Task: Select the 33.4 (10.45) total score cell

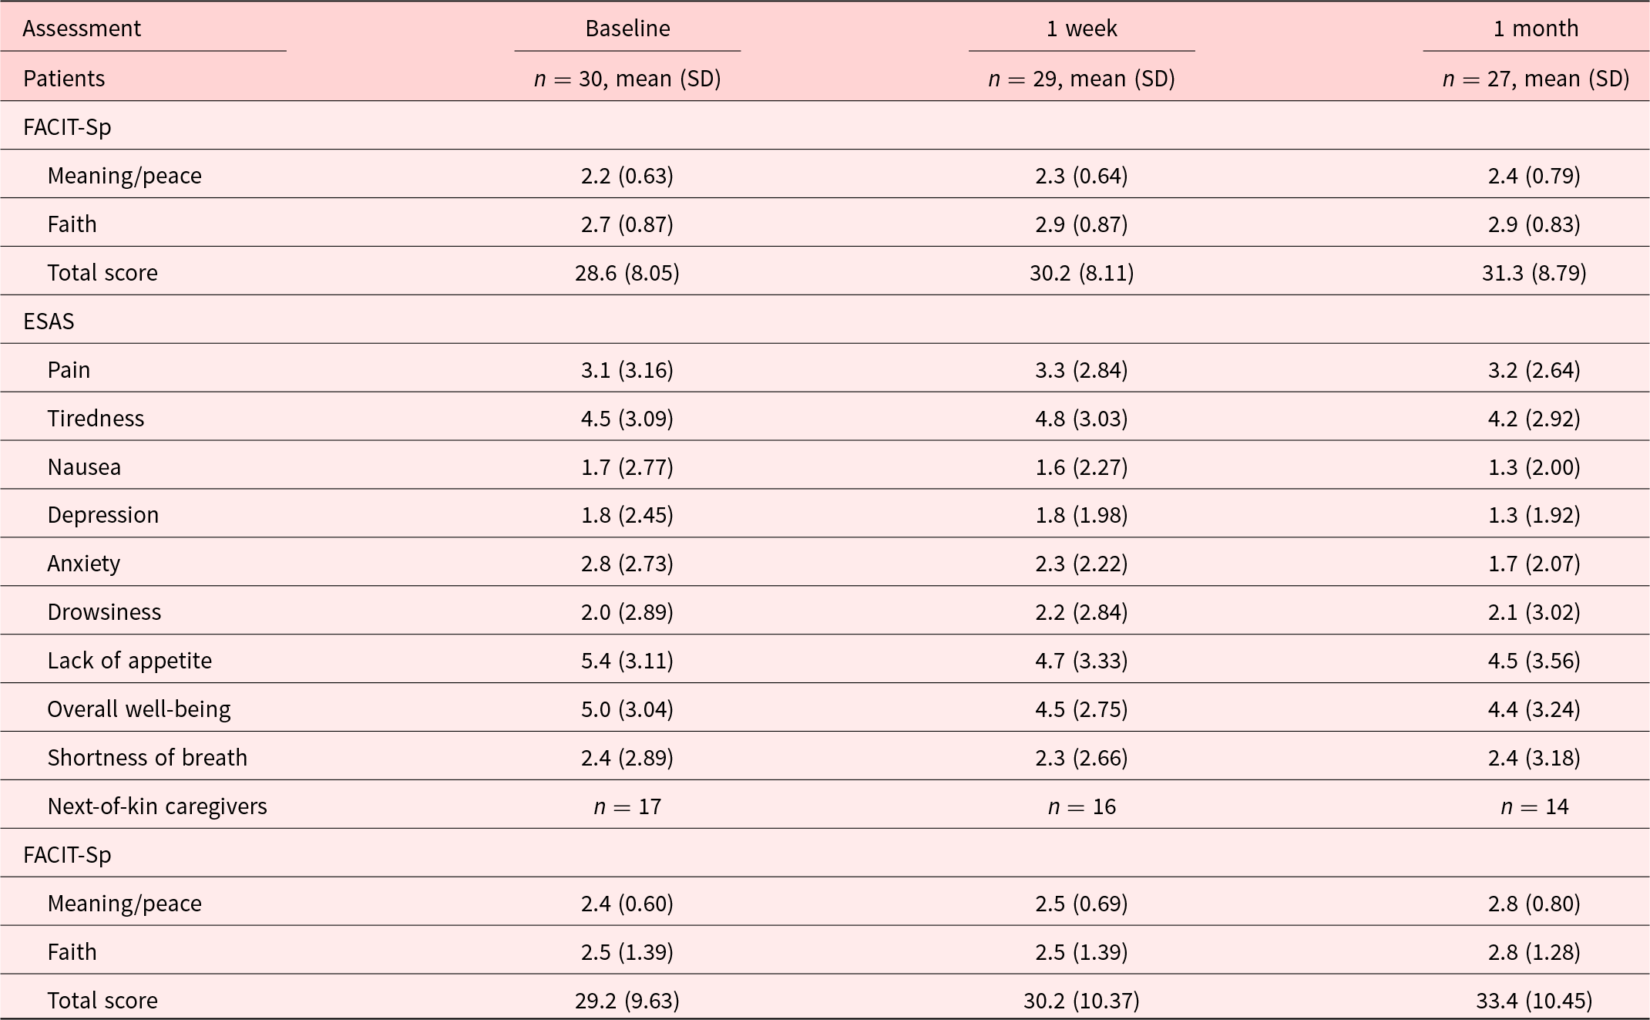Action: (1534, 1001)
